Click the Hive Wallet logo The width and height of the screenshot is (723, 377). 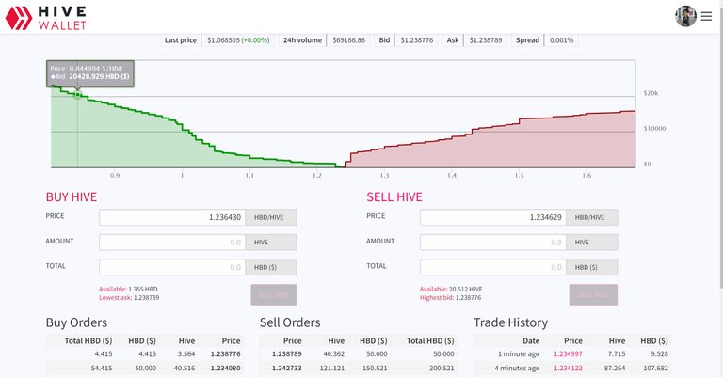pos(45,18)
